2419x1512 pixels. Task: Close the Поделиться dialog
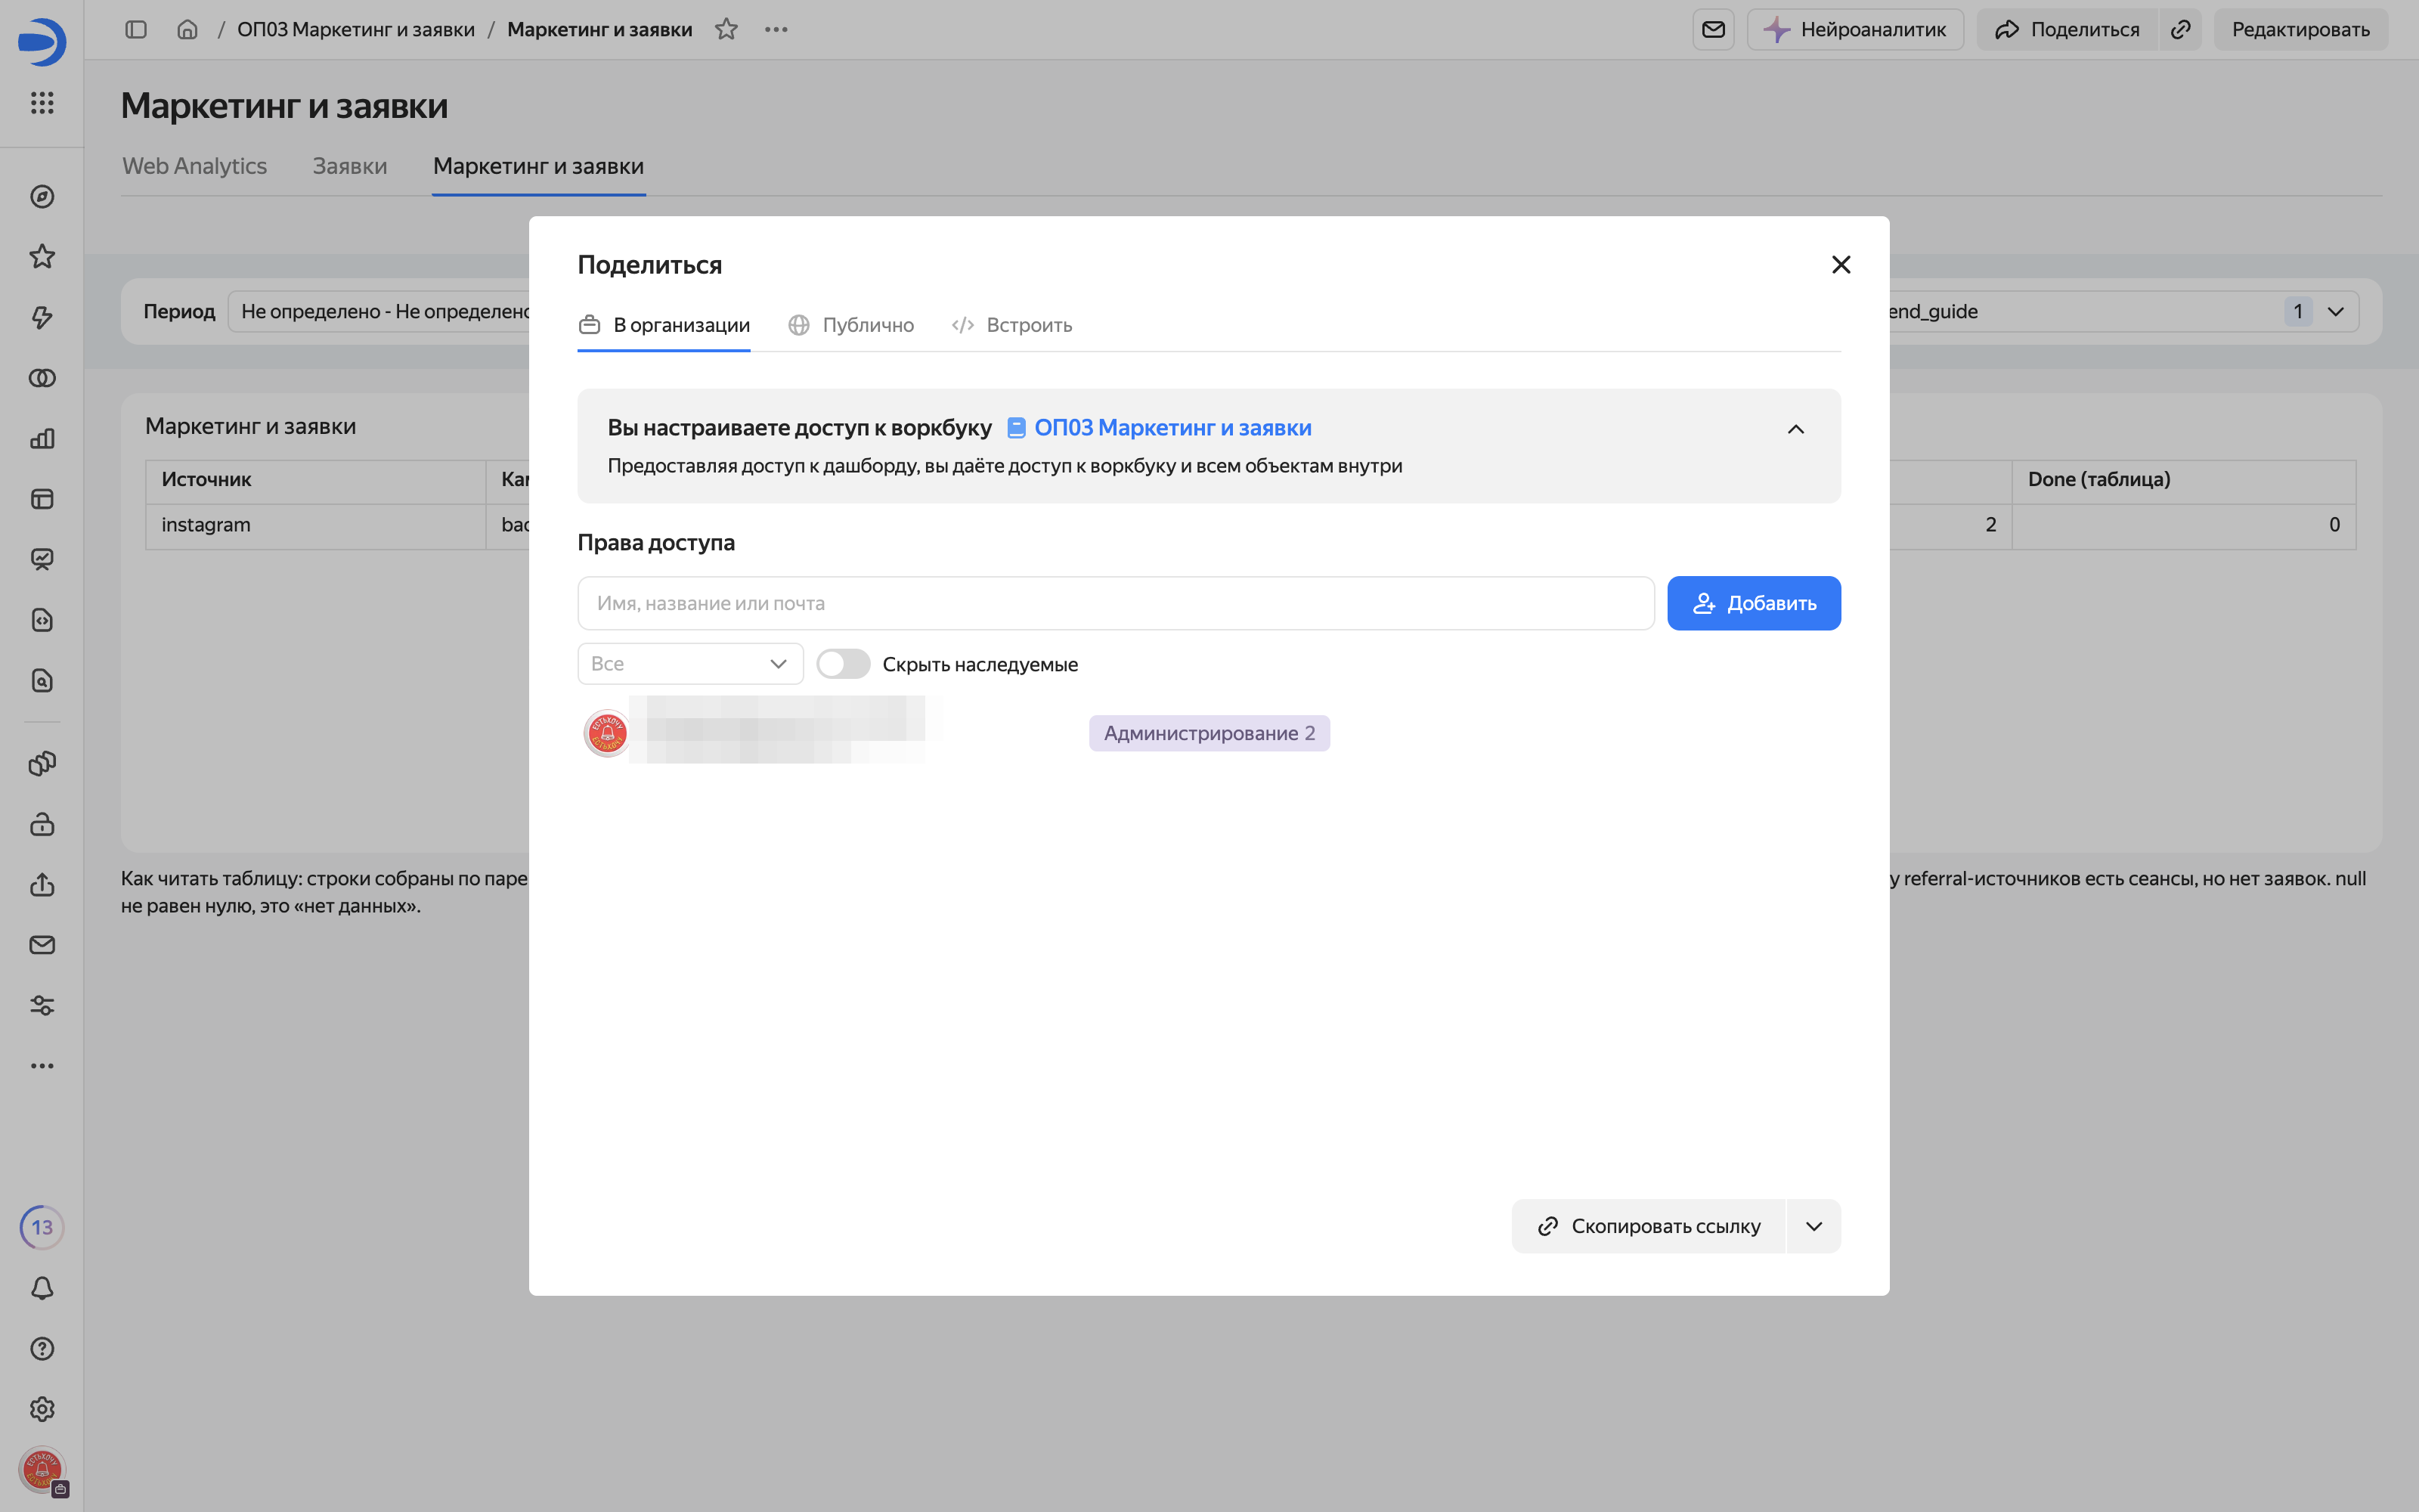pyautogui.click(x=1841, y=264)
